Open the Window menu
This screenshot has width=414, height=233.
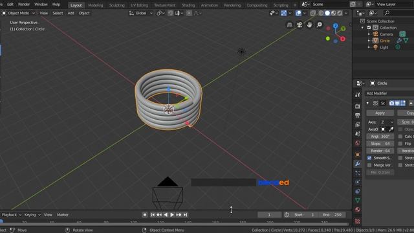click(x=41, y=5)
